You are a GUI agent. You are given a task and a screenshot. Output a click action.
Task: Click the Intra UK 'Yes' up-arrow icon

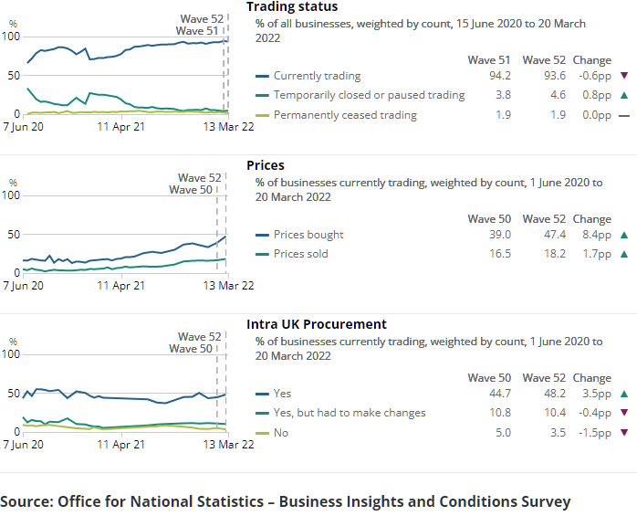click(624, 394)
